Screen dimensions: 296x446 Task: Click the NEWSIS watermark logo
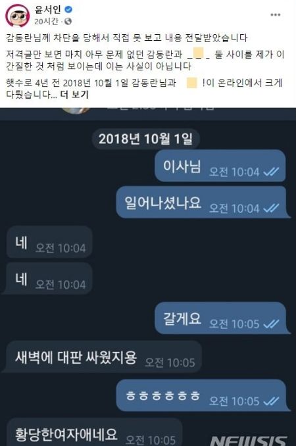[249, 440]
